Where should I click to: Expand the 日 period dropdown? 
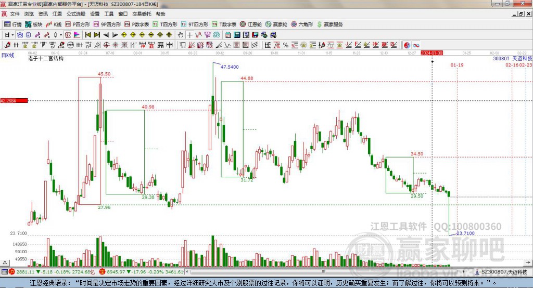(x=12, y=35)
